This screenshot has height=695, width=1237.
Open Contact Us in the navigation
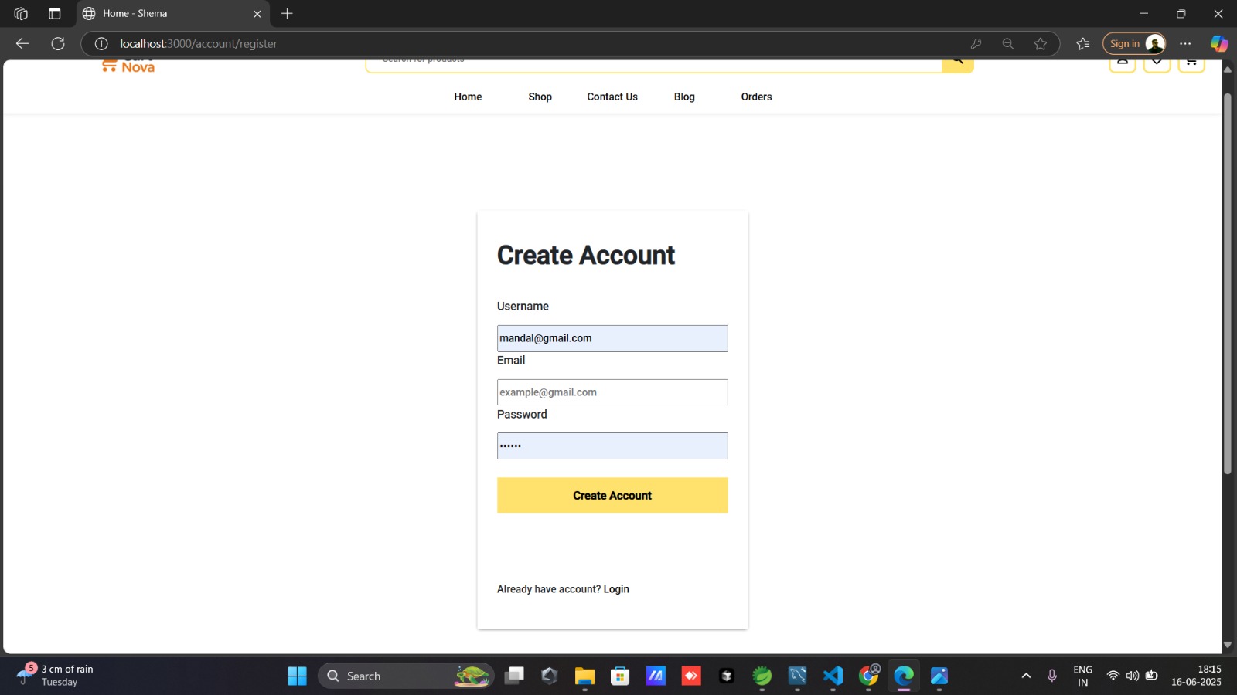(x=612, y=97)
